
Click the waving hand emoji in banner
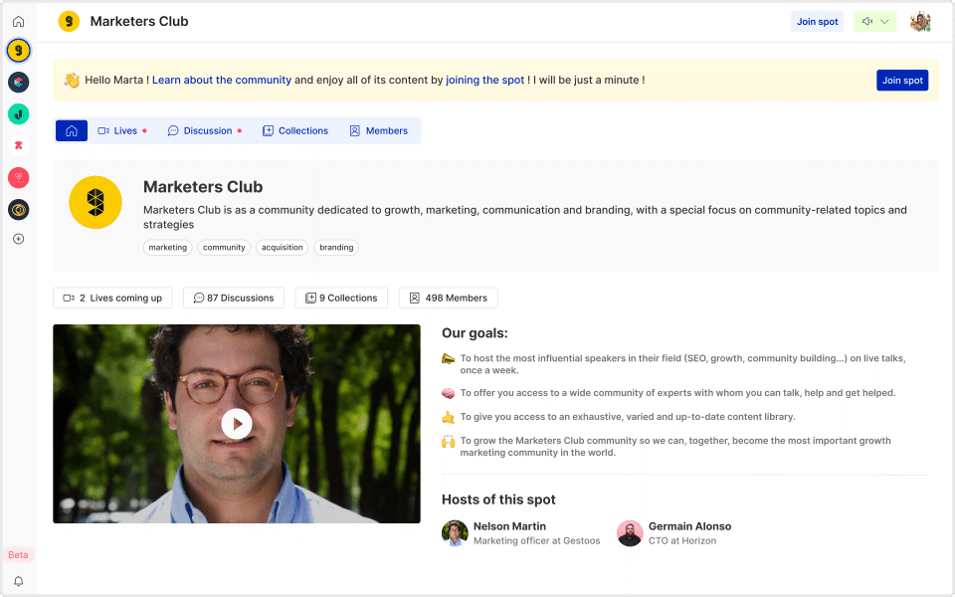tap(72, 80)
